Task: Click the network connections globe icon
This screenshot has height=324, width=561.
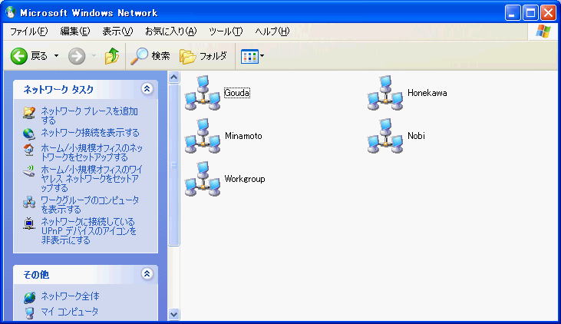Action: pyautogui.click(x=29, y=134)
